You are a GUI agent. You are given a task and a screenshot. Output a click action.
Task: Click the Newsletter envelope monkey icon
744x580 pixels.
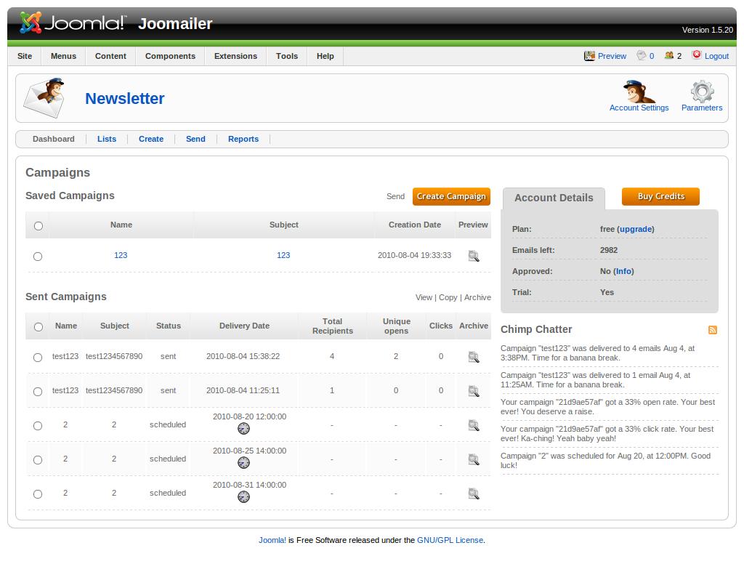point(44,98)
